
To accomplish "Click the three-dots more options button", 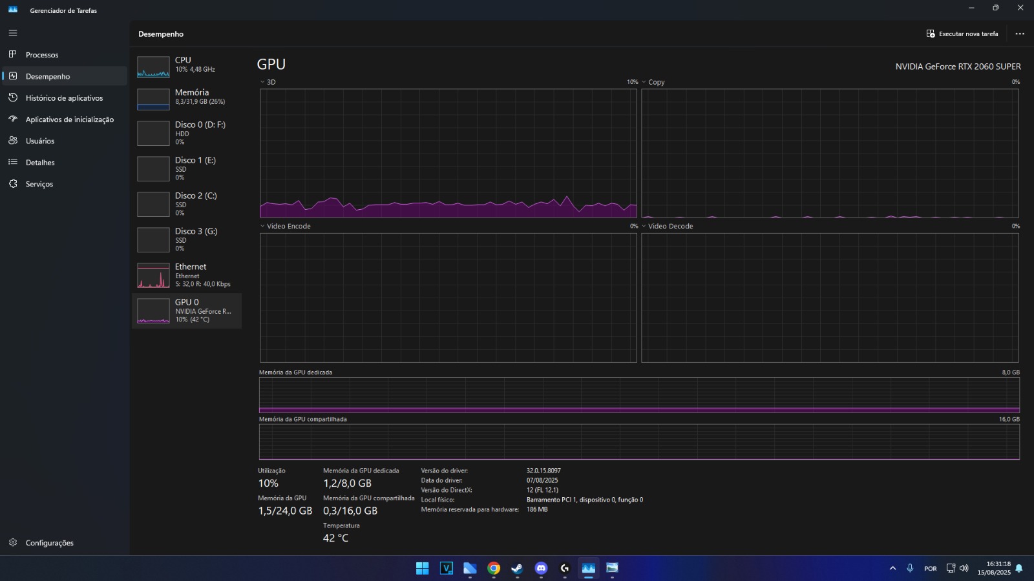I will [1020, 34].
